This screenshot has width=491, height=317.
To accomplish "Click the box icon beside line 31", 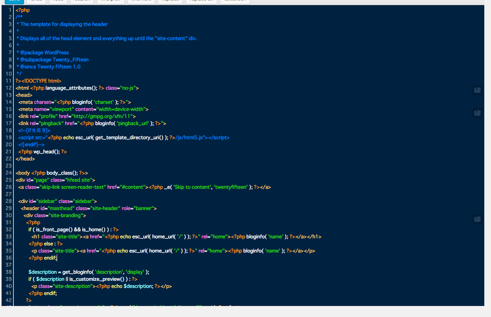I will (477, 219).
